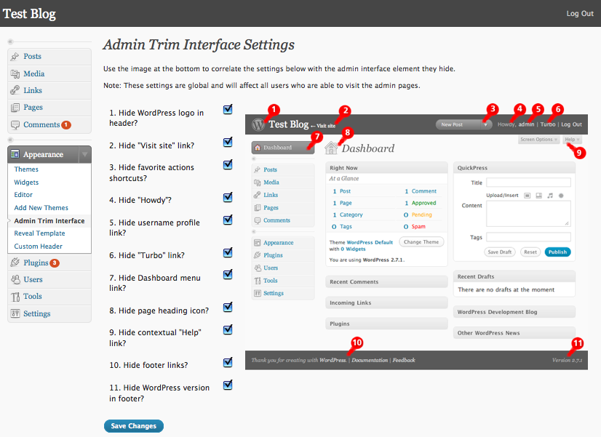Open Themes submenu item
This screenshot has width=601, height=437.
click(x=26, y=169)
